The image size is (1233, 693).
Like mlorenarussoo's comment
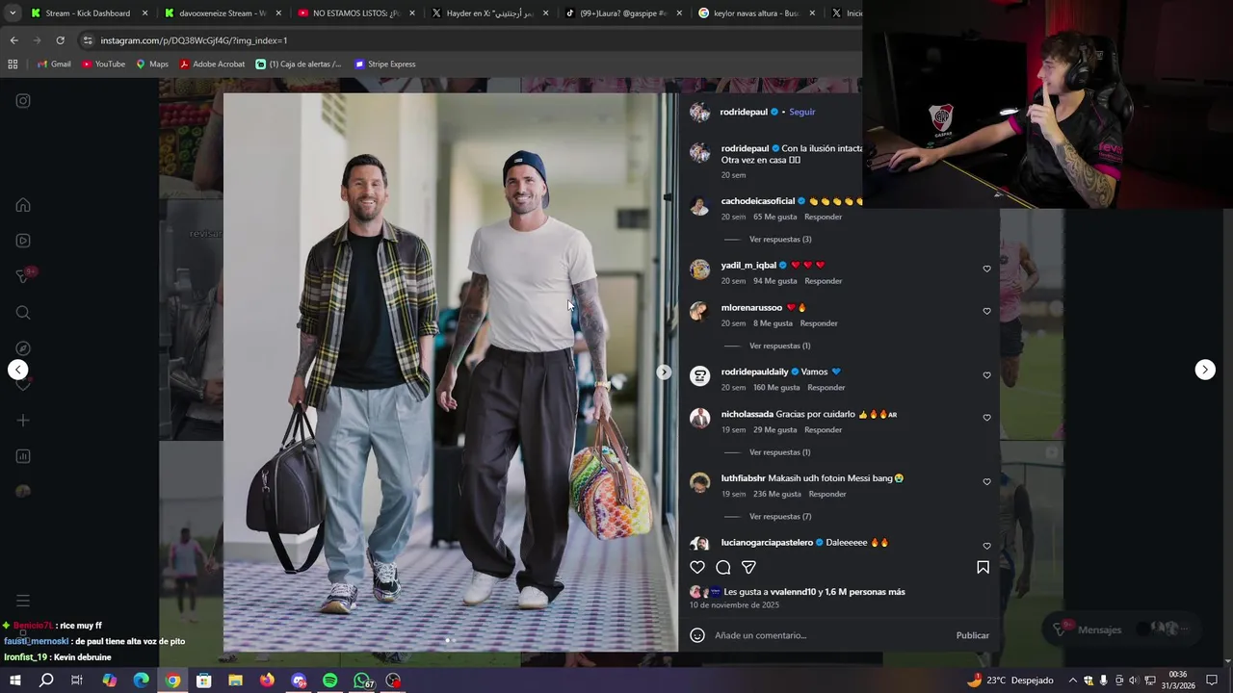986,312
